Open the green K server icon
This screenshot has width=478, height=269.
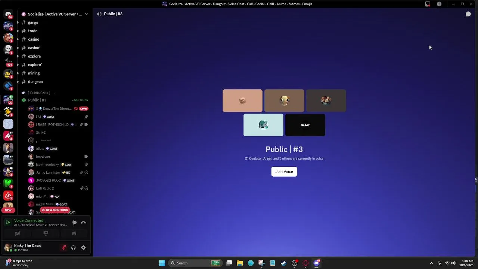pos(8,183)
